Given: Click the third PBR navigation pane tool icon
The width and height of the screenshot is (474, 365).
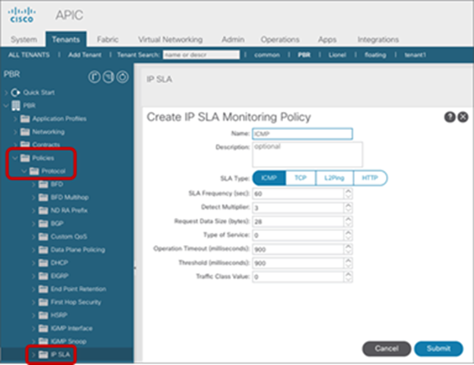Looking at the screenshot, I should click(x=123, y=77).
